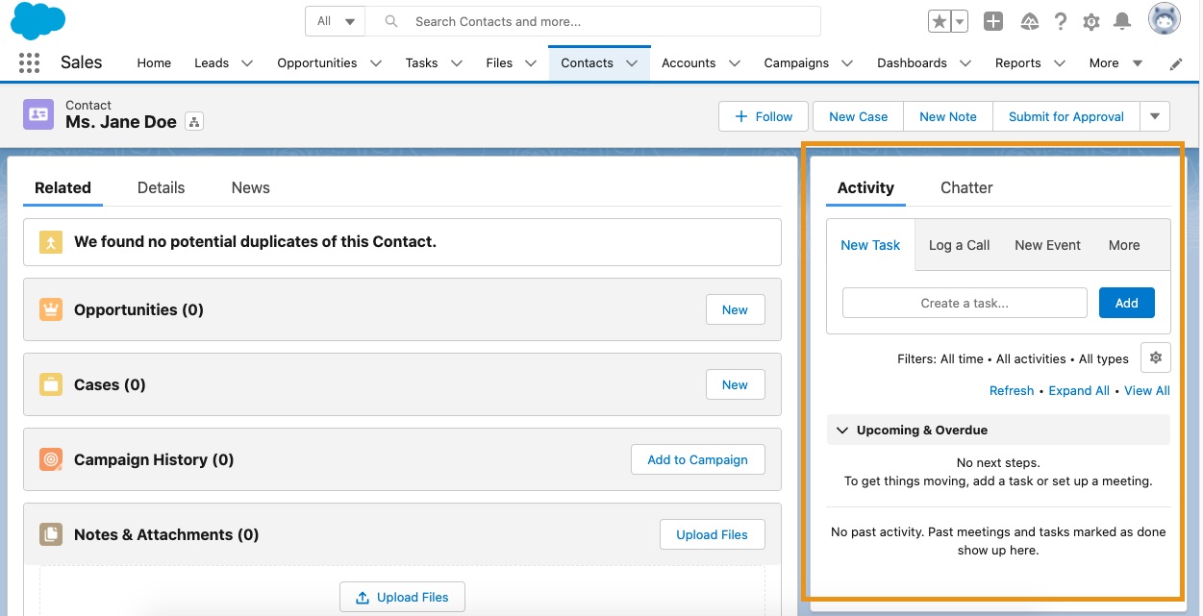The height and width of the screenshot is (616, 1203).
Task: Click the Follow button
Action: coord(764,116)
